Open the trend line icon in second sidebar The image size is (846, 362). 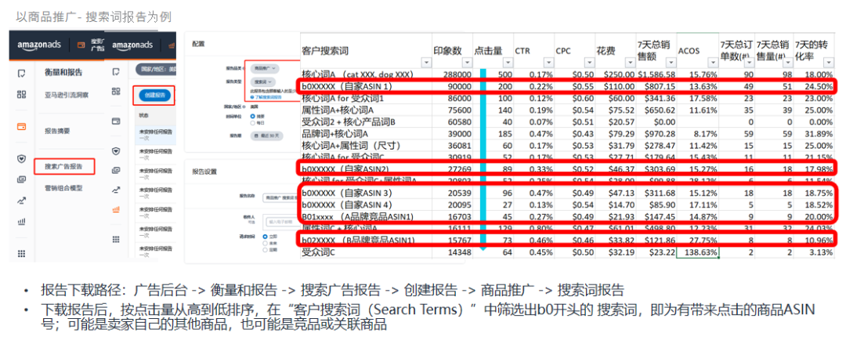(x=115, y=190)
